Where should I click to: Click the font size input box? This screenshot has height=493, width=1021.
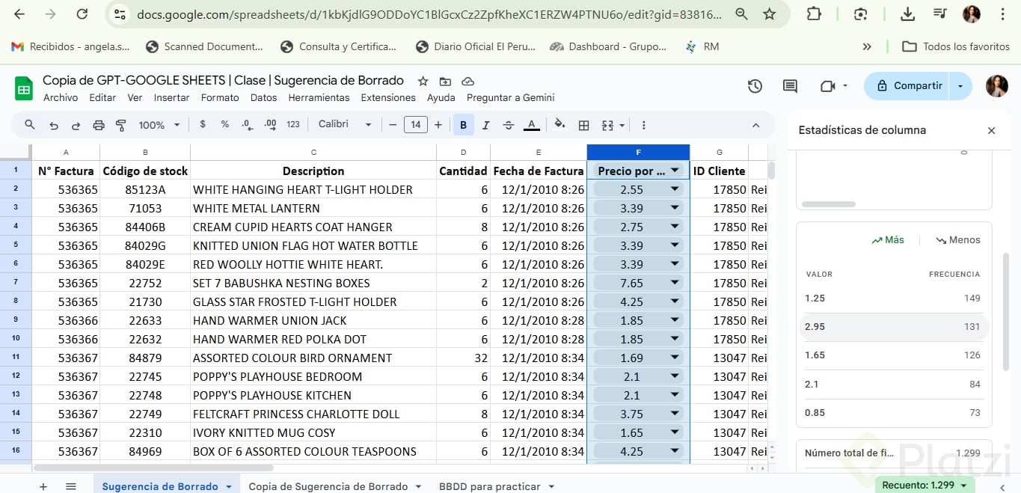[415, 125]
